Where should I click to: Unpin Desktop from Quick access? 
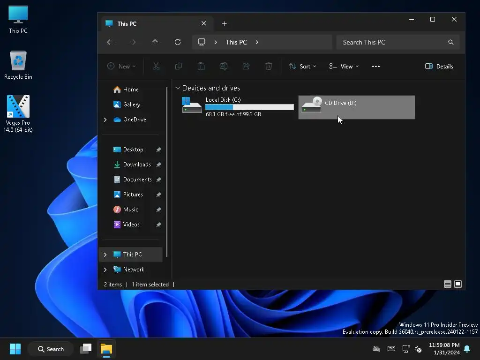(158, 150)
